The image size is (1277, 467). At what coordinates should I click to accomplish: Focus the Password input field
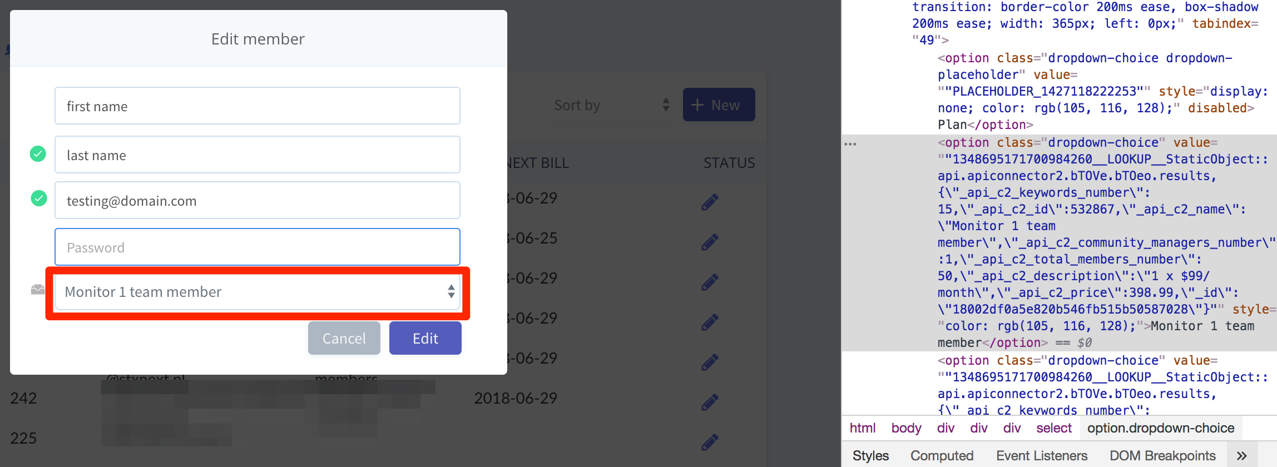coord(258,247)
